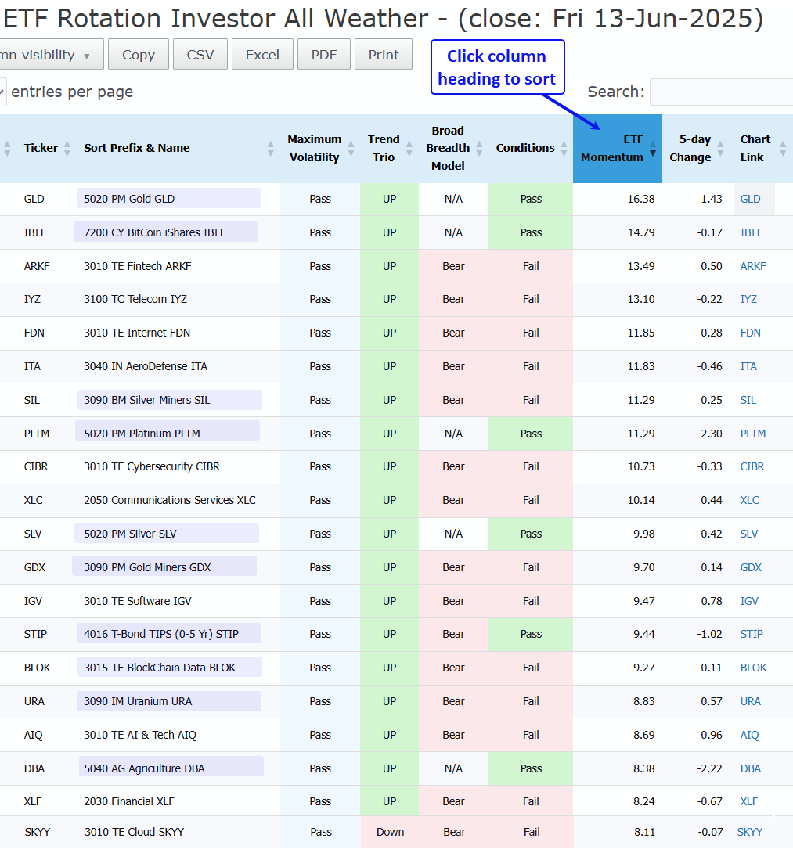Open XLC chart link
This screenshot has width=793, height=853.
[749, 501]
